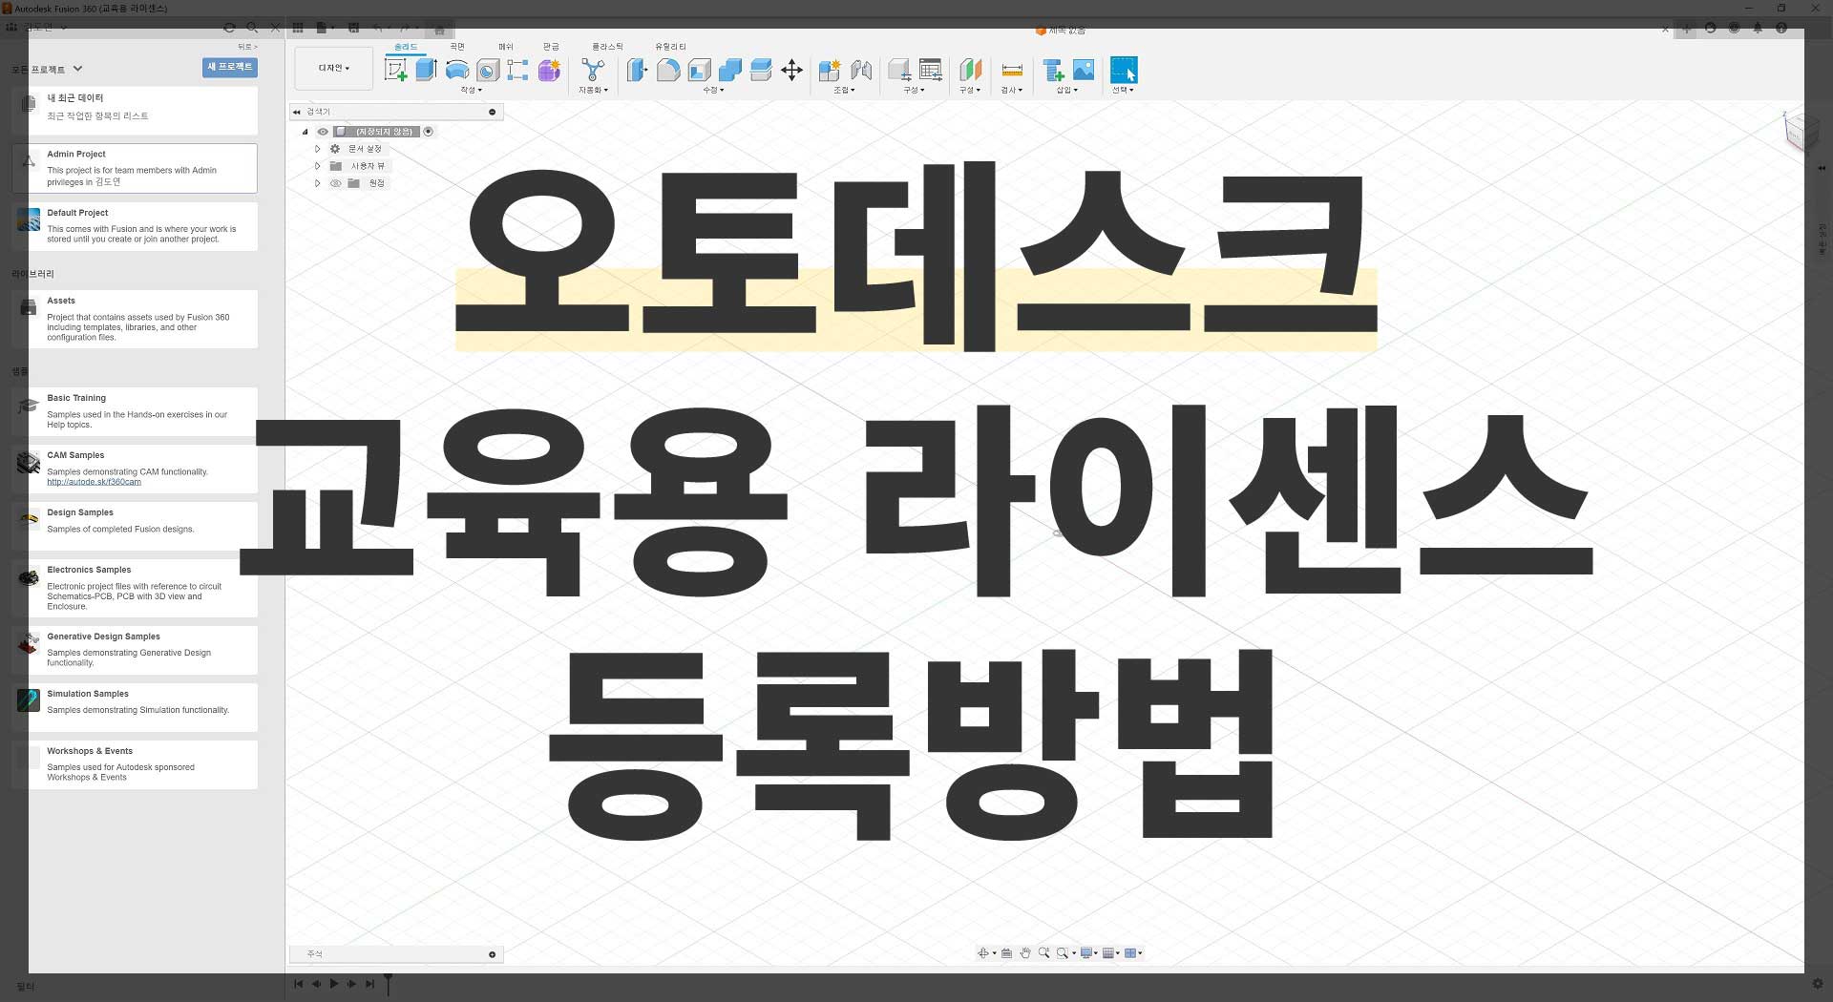Open the Automate tool icon
This screenshot has height=1002, width=1833.
click(593, 70)
